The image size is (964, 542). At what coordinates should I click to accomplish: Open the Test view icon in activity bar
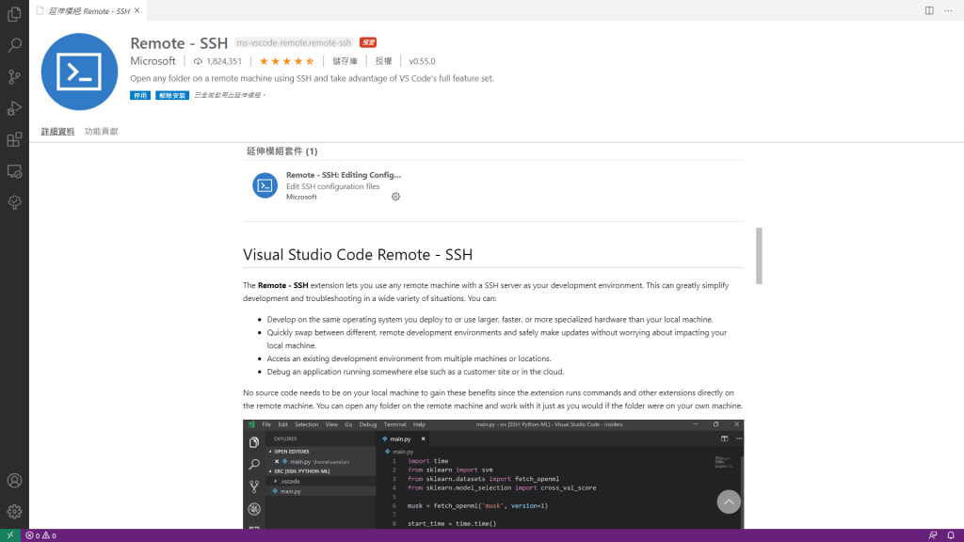(x=14, y=202)
